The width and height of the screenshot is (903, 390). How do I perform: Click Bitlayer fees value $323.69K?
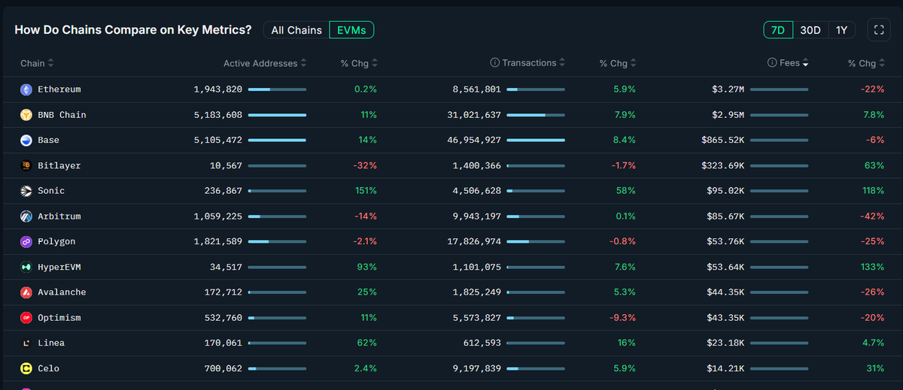[x=722, y=165]
